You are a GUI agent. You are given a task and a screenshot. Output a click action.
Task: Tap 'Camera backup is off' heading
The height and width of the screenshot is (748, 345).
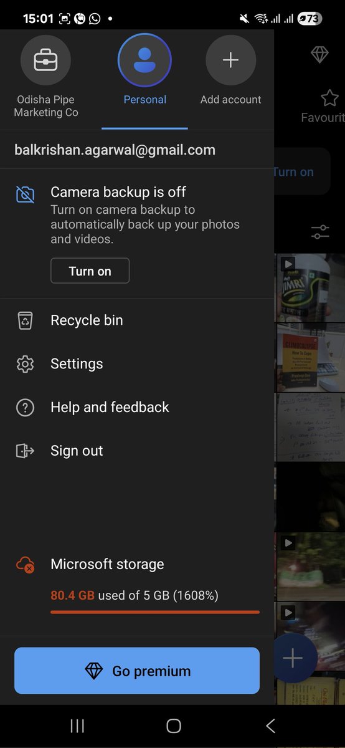118,192
